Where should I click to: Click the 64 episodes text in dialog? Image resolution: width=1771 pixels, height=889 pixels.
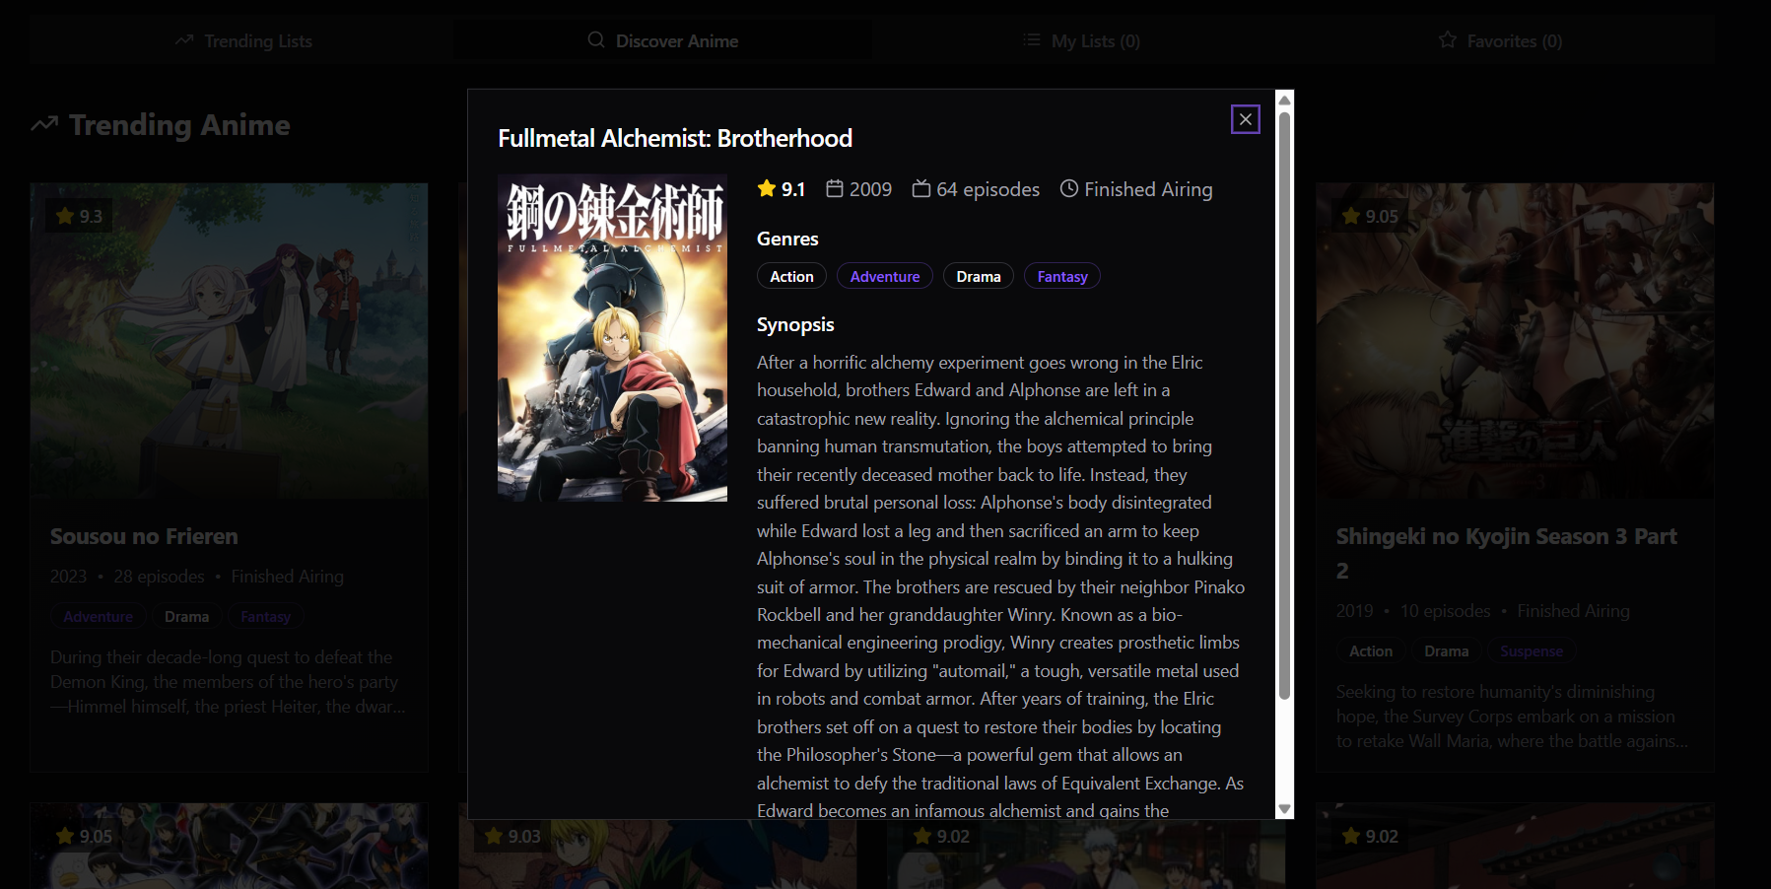988,189
